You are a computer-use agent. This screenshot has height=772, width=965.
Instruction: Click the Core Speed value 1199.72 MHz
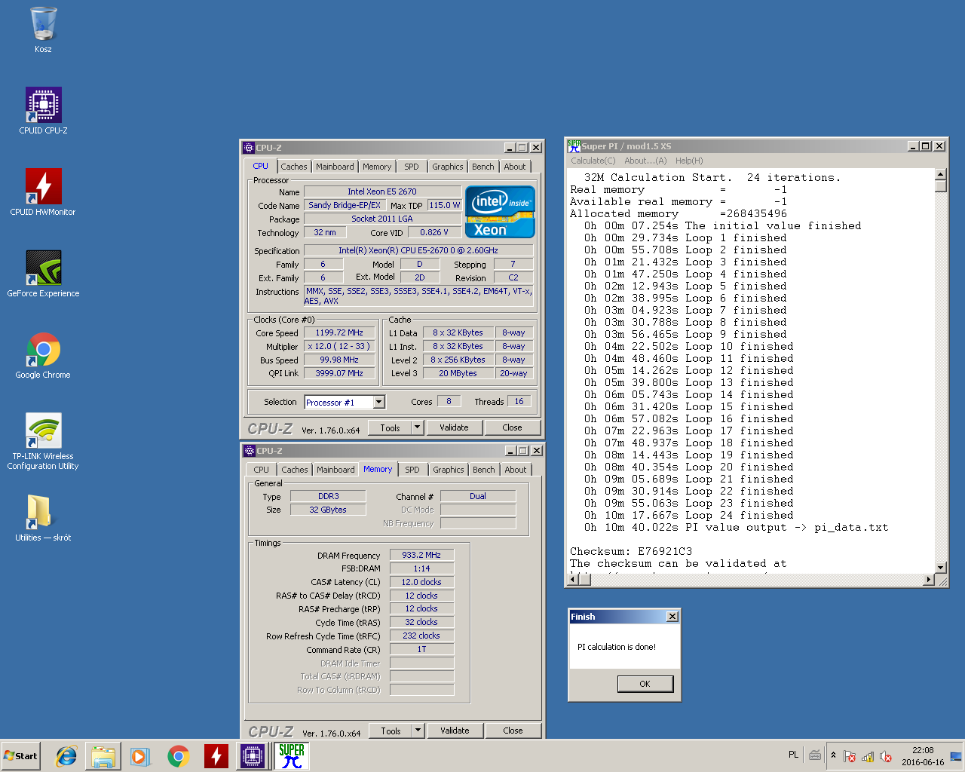[340, 332]
